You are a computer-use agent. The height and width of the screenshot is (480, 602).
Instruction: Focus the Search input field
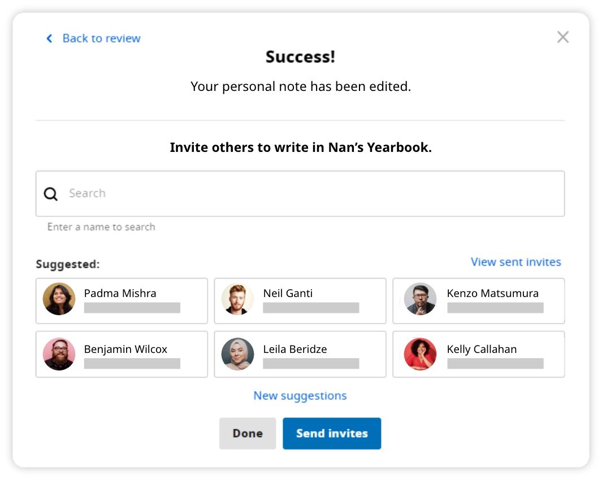click(x=300, y=194)
